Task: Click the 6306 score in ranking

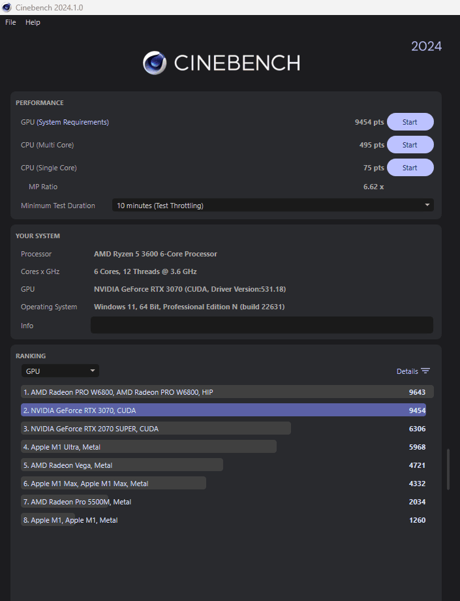Action: [x=417, y=429]
